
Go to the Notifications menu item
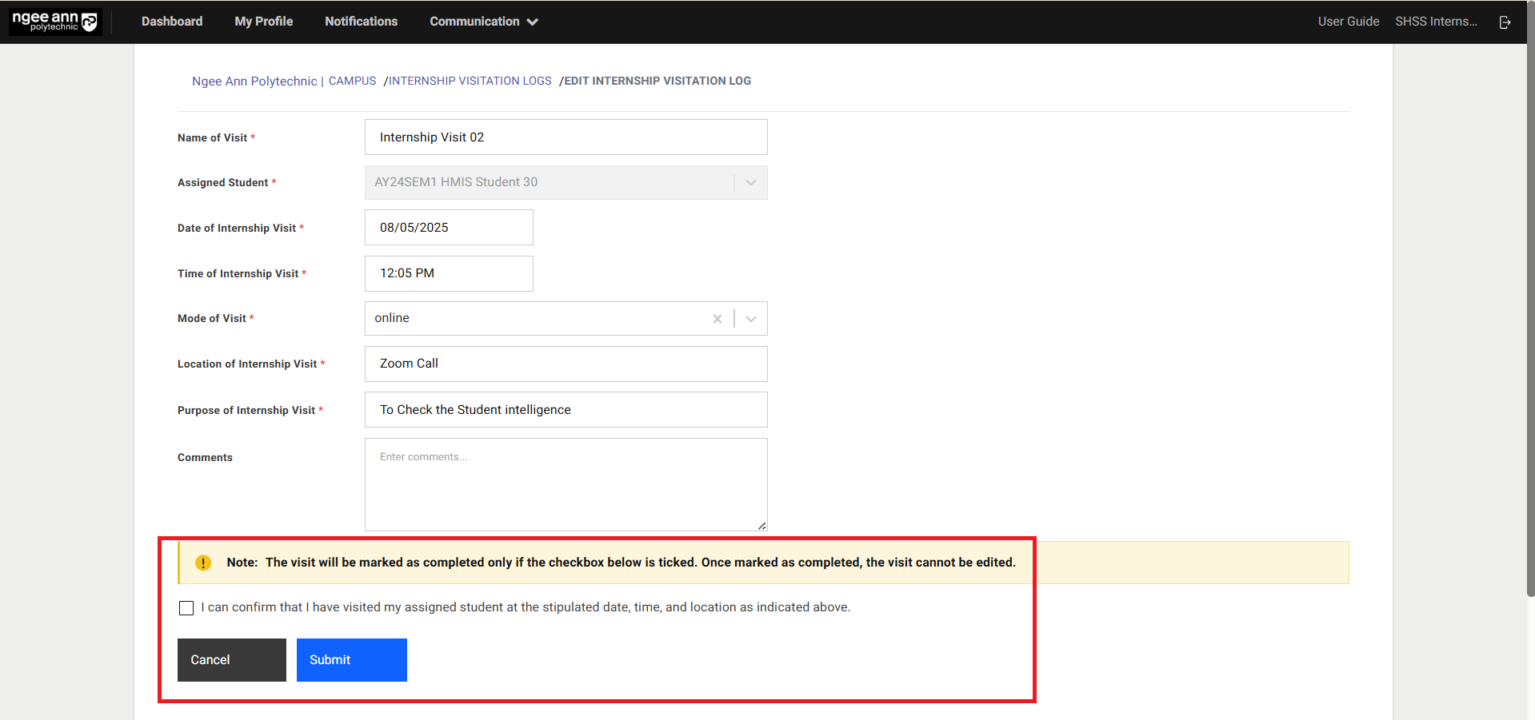point(361,22)
